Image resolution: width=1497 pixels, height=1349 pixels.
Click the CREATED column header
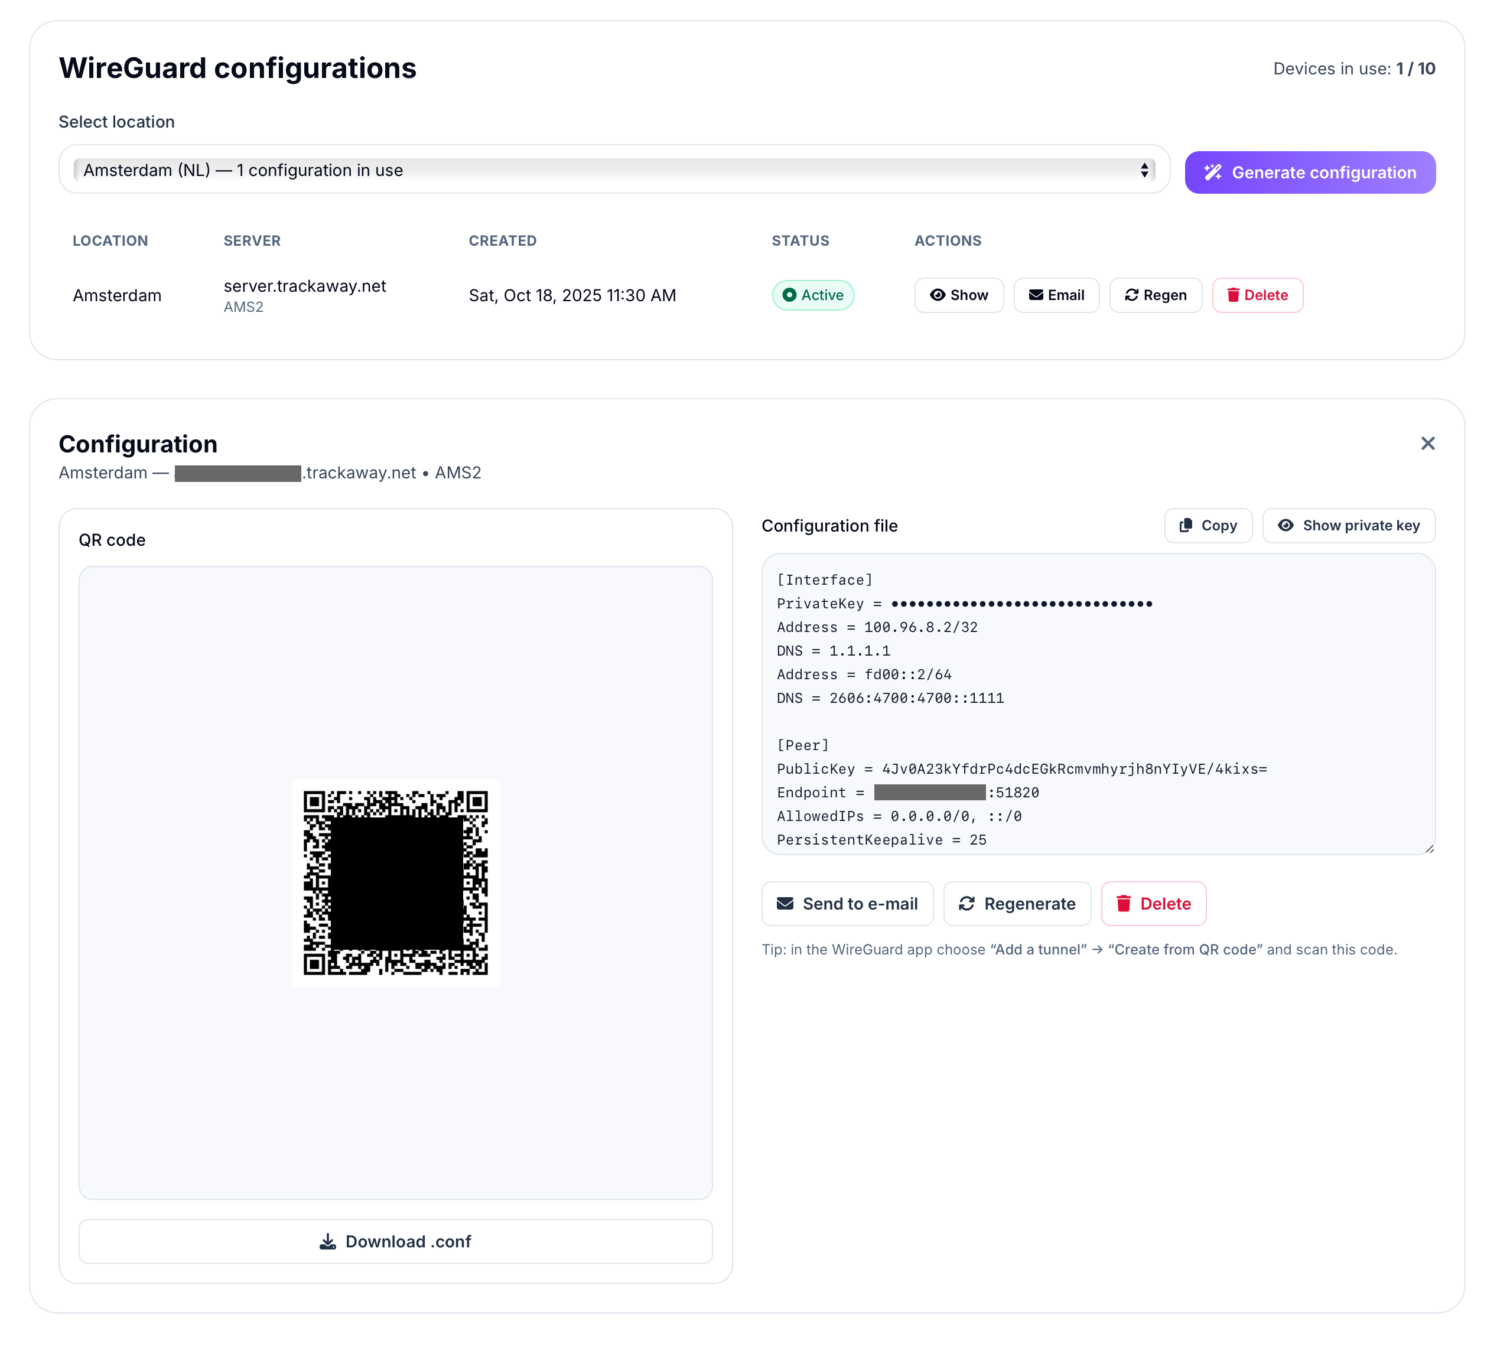pos(502,241)
